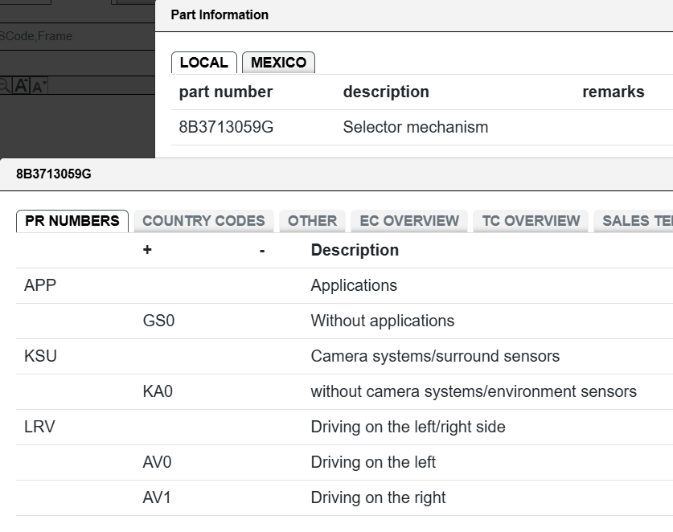Click the minus column header
Image resolution: width=673 pixels, height=532 pixels.
point(262,251)
